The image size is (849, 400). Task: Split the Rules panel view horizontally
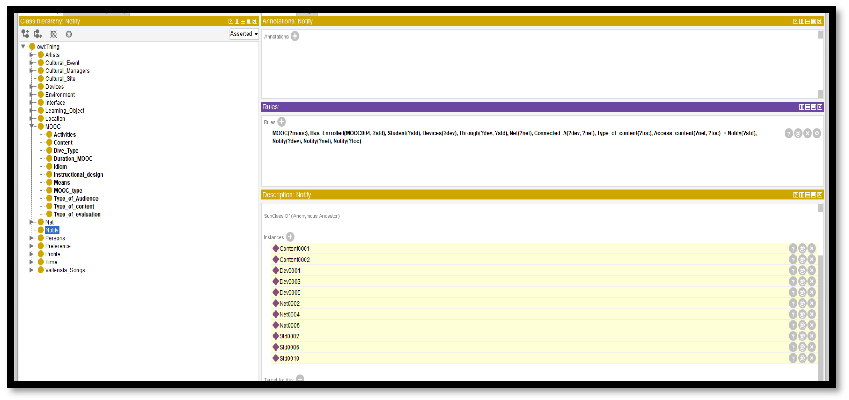(x=808, y=107)
